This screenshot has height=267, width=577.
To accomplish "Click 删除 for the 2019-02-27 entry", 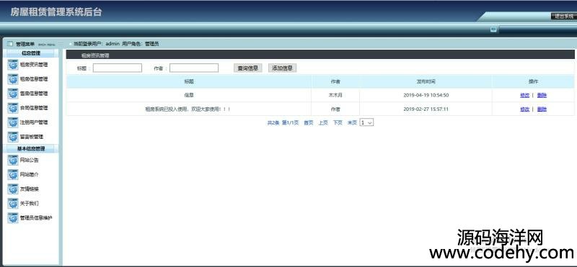I will coord(542,109).
